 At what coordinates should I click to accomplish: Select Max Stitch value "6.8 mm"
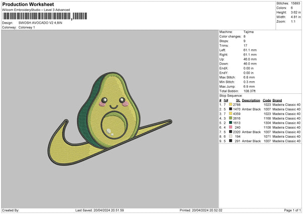click(x=249, y=77)
